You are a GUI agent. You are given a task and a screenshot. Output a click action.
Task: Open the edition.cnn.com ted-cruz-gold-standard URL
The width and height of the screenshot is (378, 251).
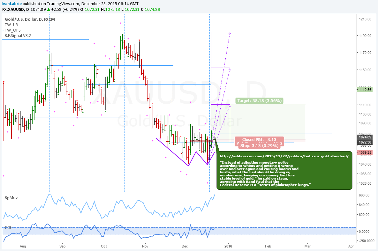coord(284,156)
